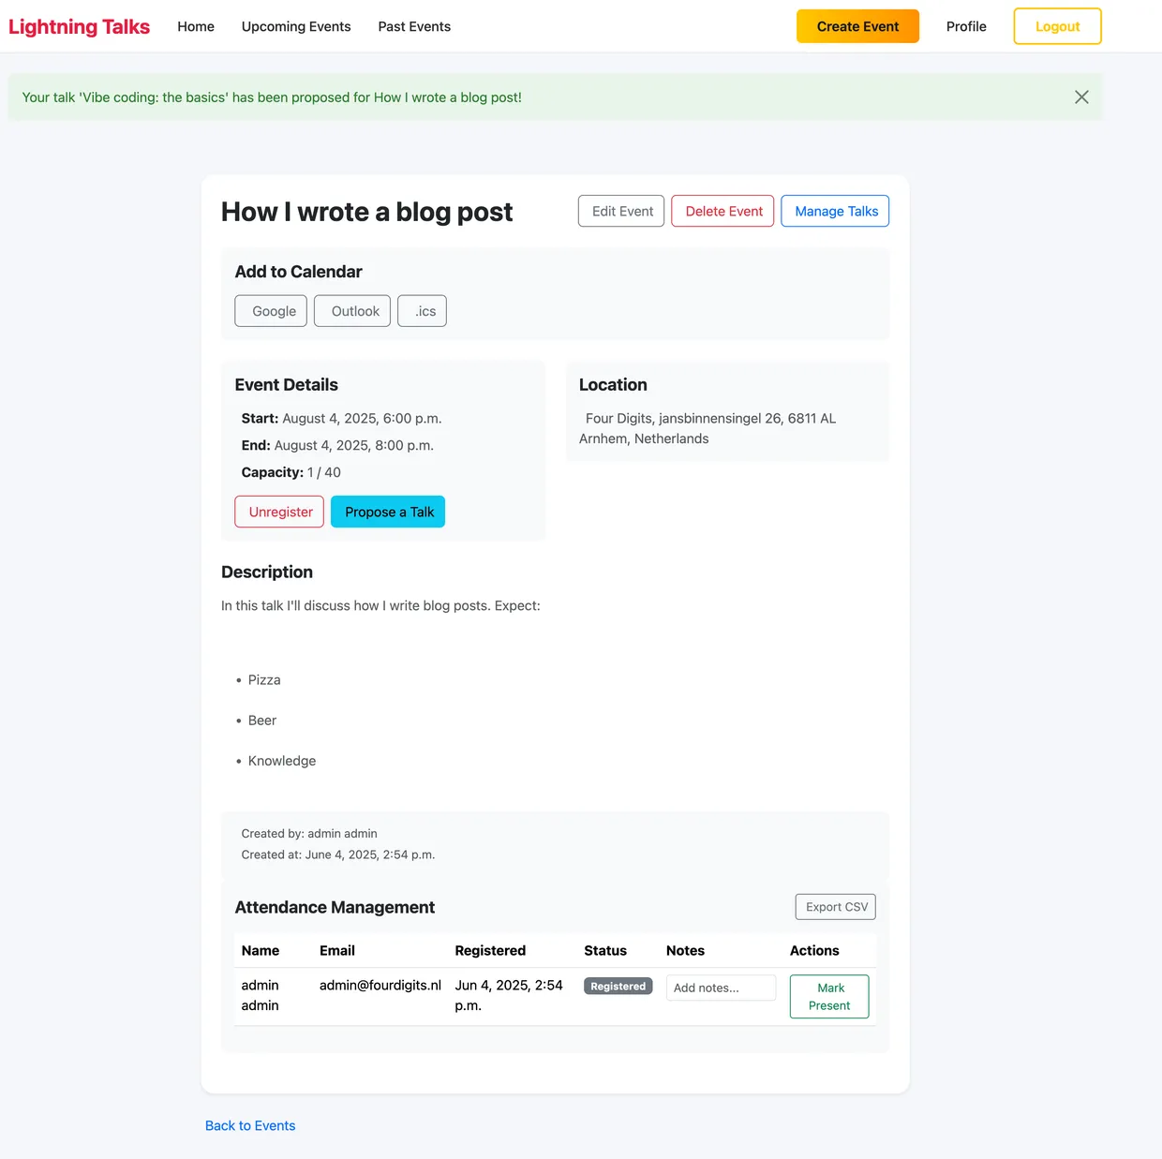Unregister from the event
This screenshot has height=1159, width=1162.
pyautogui.click(x=279, y=512)
